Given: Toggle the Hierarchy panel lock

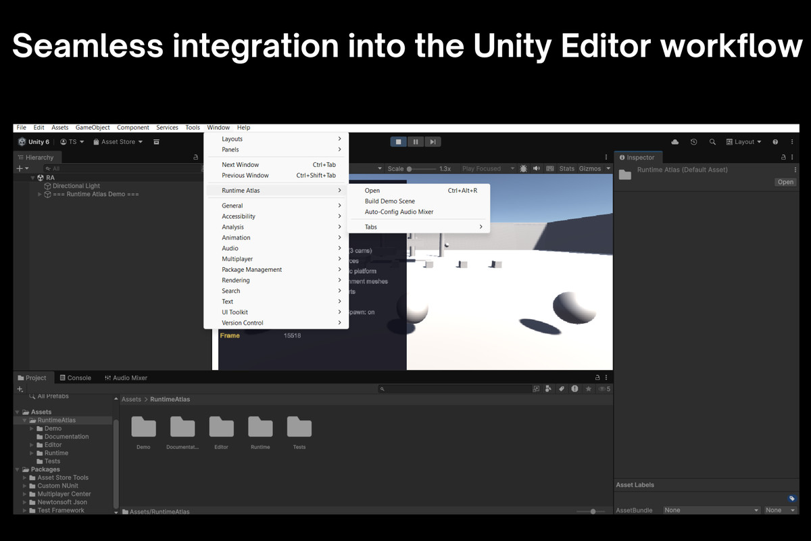Looking at the screenshot, I should tap(195, 158).
